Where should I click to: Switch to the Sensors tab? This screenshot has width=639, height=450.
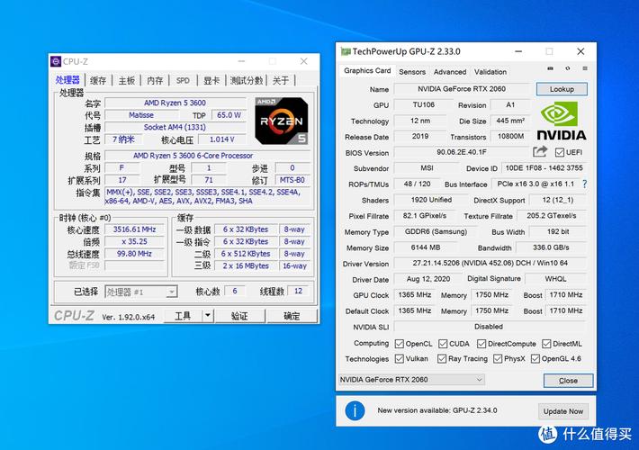tap(412, 72)
